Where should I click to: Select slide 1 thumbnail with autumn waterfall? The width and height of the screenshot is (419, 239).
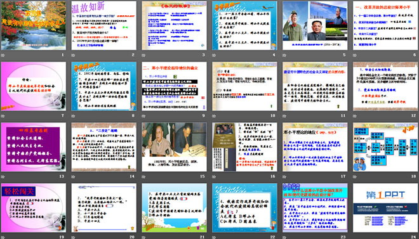pyautogui.click(x=34, y=25)
